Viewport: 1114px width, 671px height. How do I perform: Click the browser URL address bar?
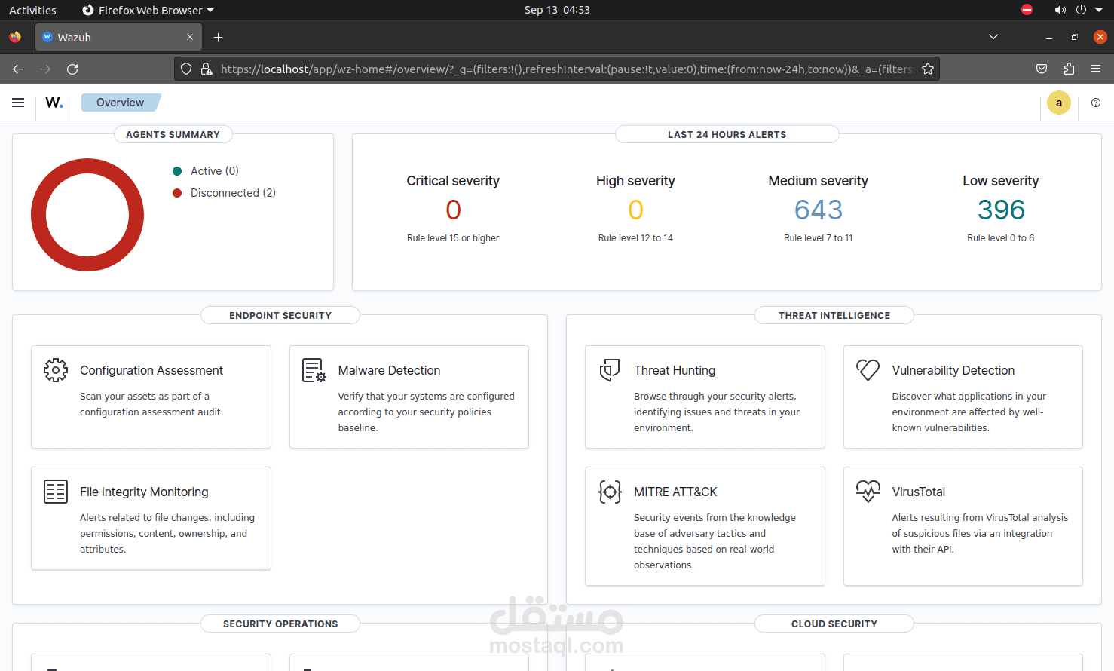click(567, 69)
